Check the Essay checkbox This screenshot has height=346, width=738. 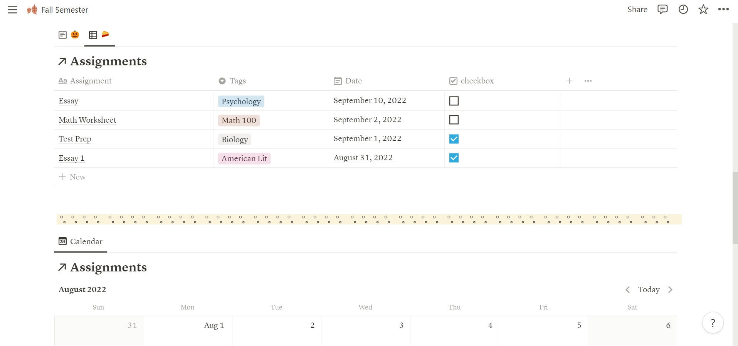pyautogui.click(x=454, y=101)
